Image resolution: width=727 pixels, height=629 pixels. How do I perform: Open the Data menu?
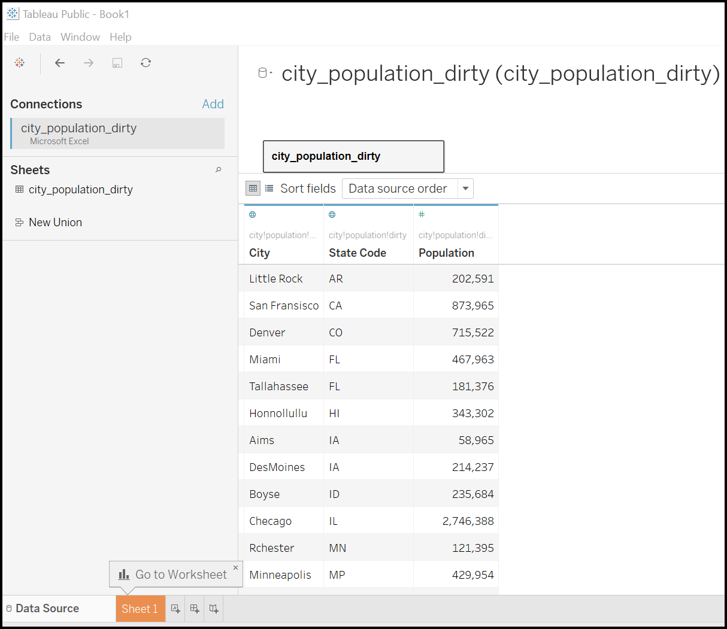tap(40, 37)
